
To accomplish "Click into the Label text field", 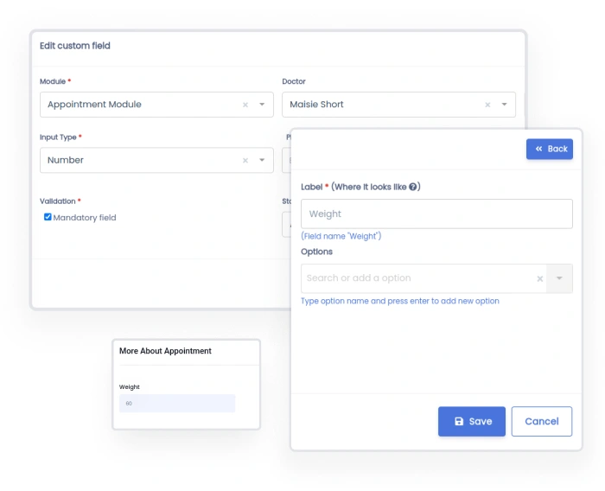I will coord(436,214).
